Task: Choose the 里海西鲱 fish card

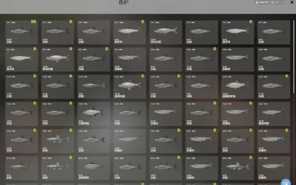Action: click(94, 168)
